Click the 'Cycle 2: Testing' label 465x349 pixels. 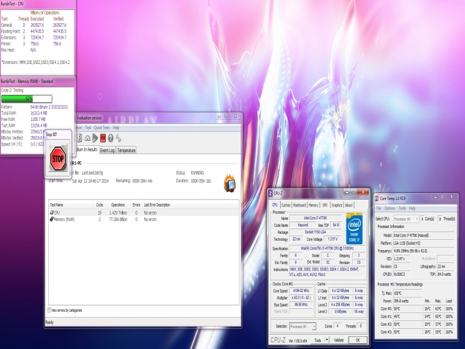(x=12, y=90)
